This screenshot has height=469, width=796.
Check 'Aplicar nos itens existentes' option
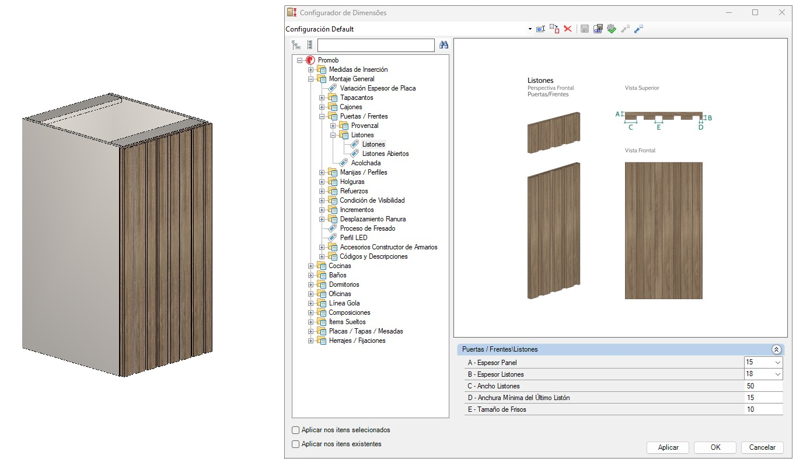(295, 444)
